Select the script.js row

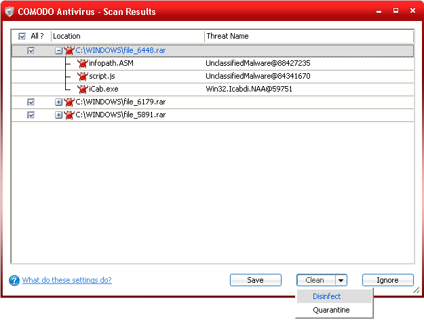pos(212,77)
